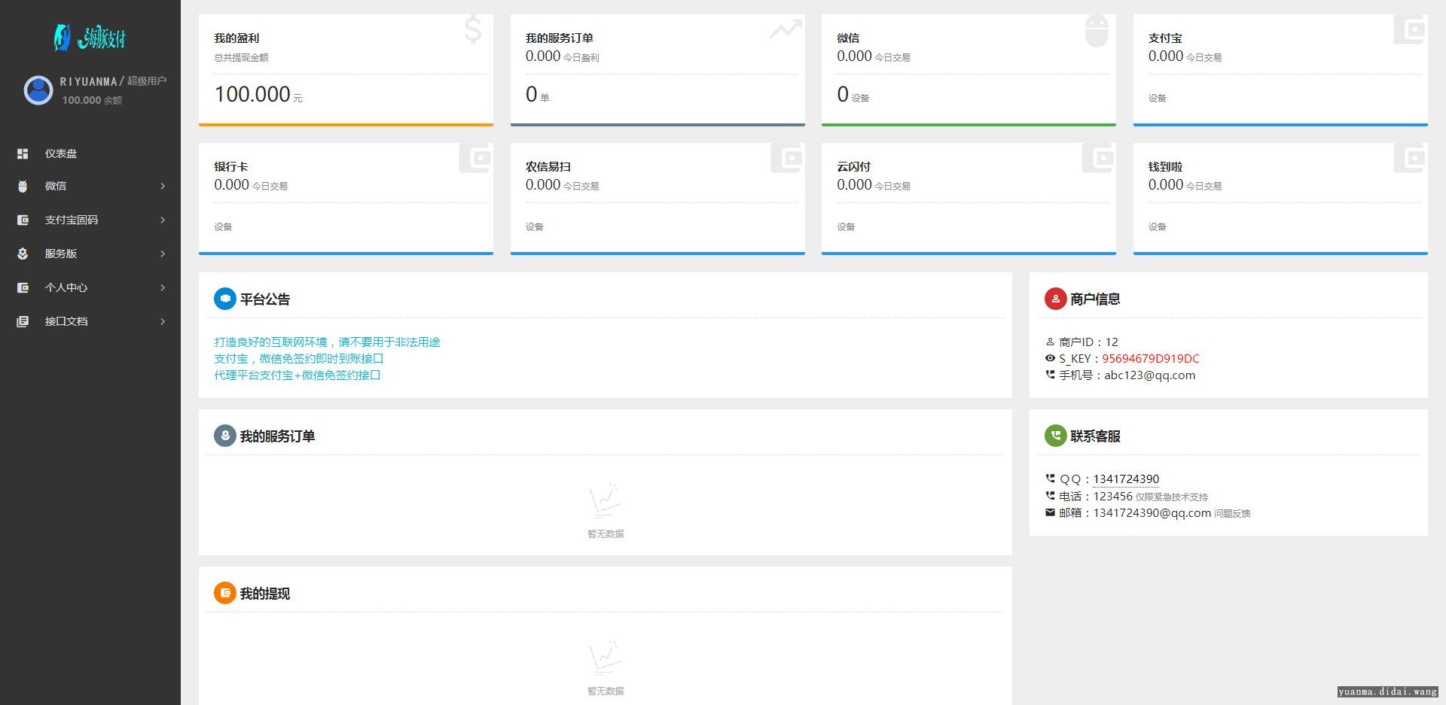Click the 服务版 sidebar icon
The height and width of the screenshot is (705, 1446).
click(23, 254)
